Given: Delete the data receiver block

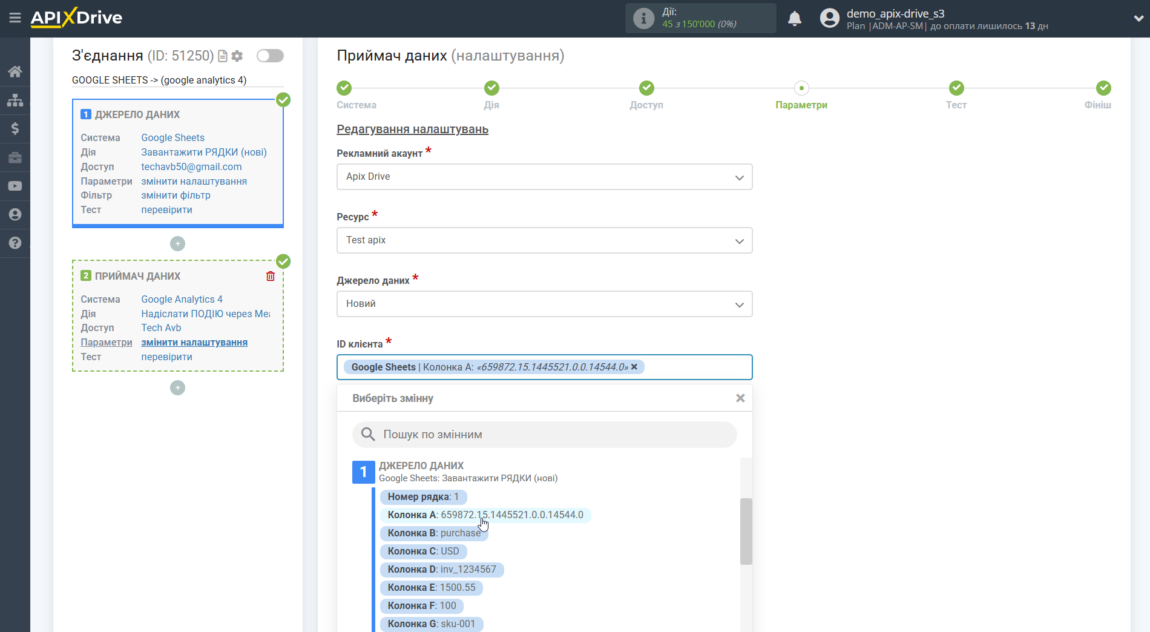Looking at the screenshot, I should click(271, 276).
